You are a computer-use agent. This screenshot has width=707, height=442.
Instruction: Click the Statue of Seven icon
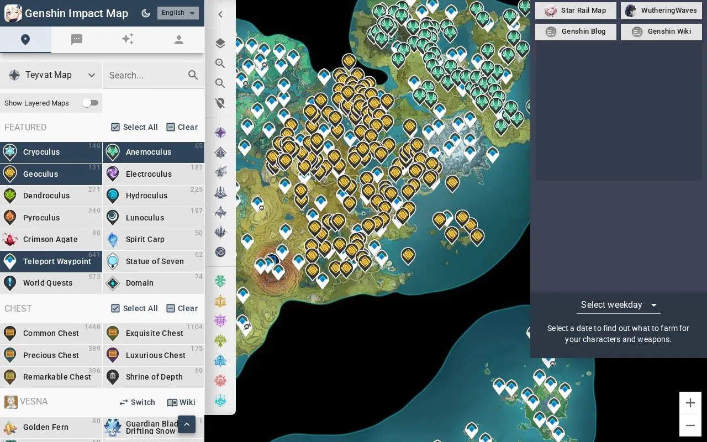coord(113,261)
